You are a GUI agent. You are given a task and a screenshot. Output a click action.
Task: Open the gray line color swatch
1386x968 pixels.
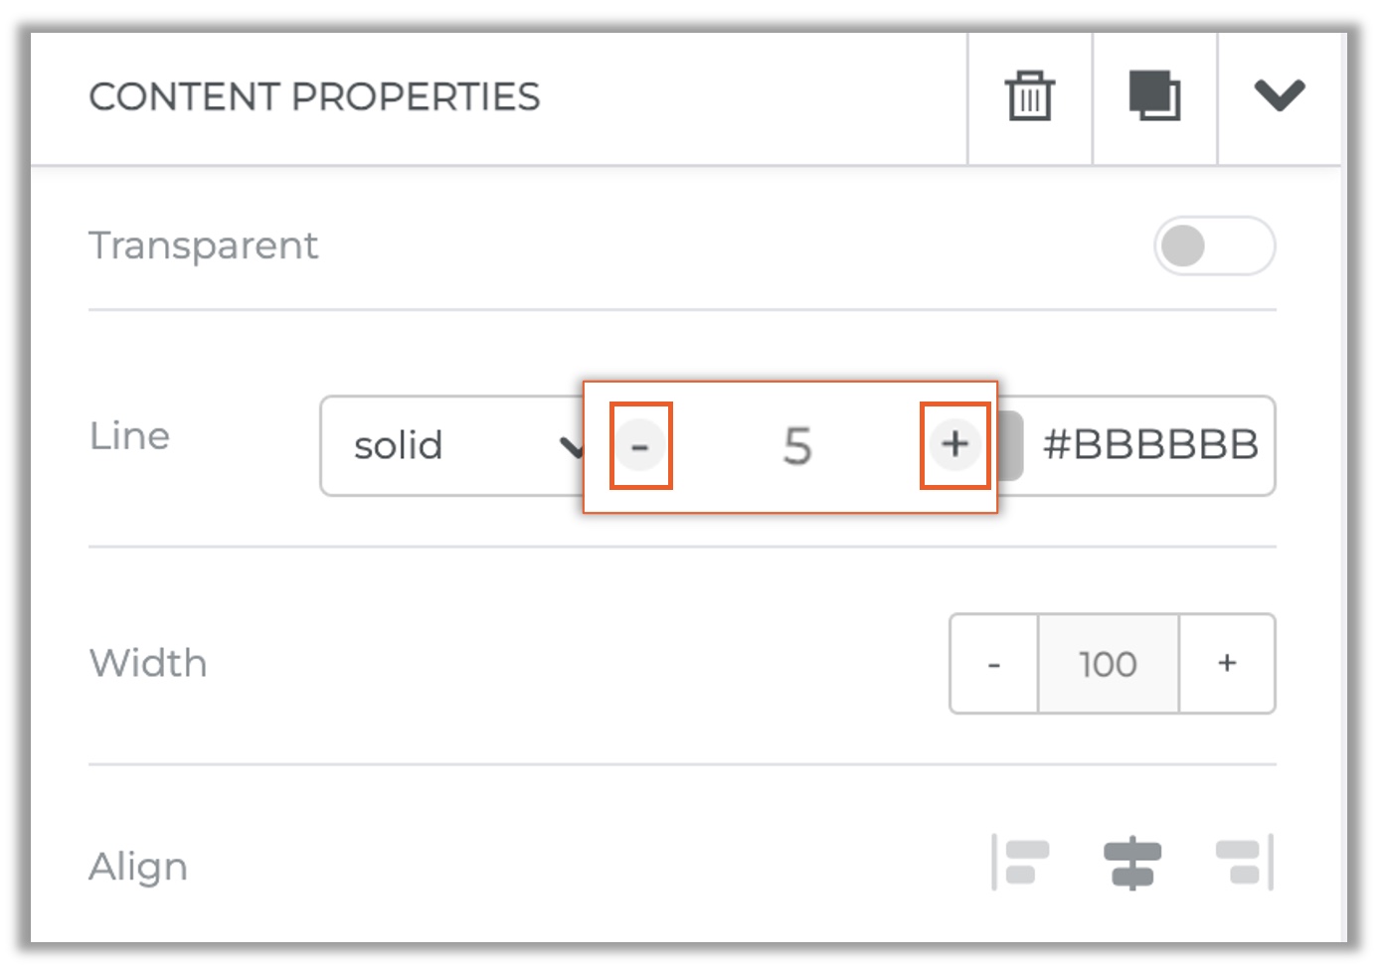(1010, 445)
